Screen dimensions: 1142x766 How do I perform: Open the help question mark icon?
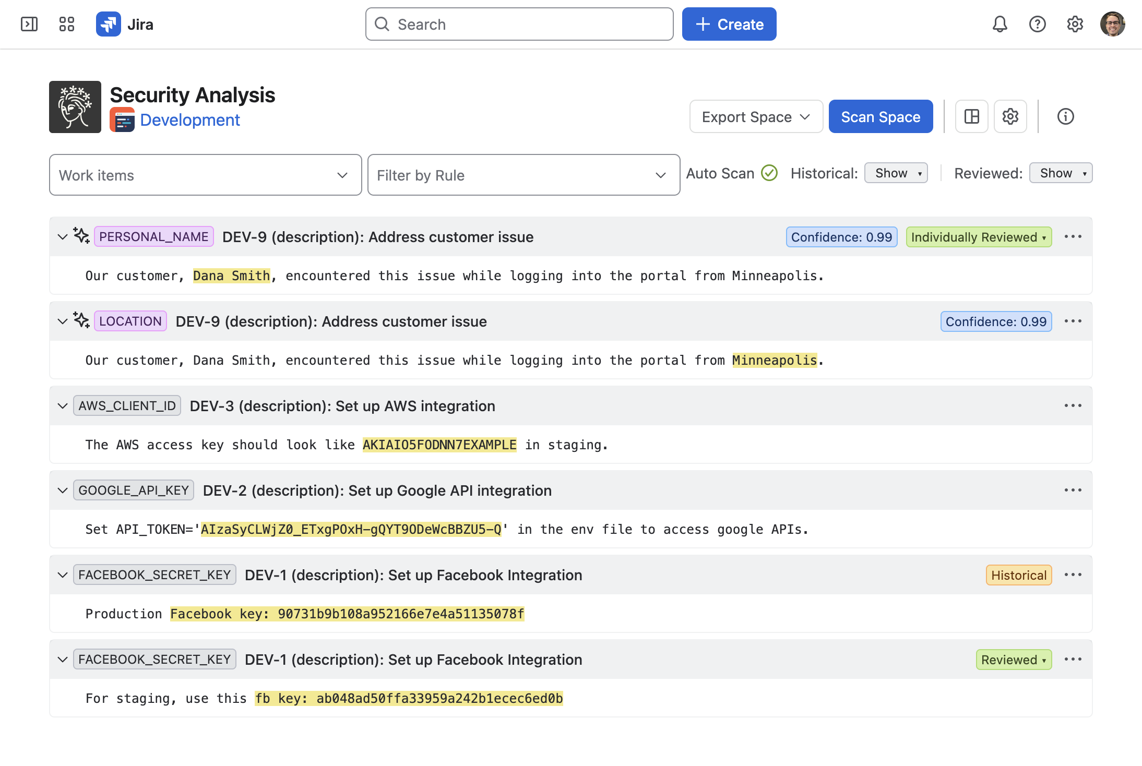tap(1037, 24)
